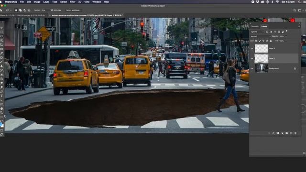Toggle lock transparent pixels
Viewport: 306px width, 172px height.
pos(256,41)
